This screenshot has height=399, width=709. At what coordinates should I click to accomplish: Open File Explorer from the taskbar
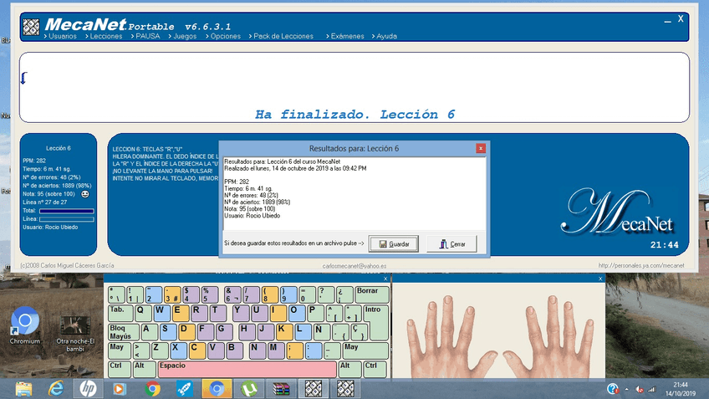tap(23, 389)
